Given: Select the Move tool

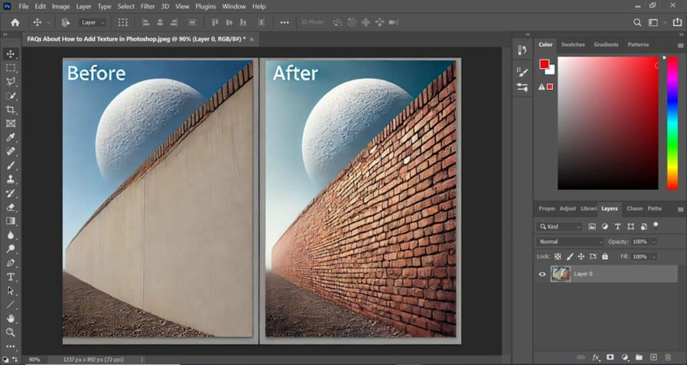Looking at the screenshot, I should pos(11,54).
